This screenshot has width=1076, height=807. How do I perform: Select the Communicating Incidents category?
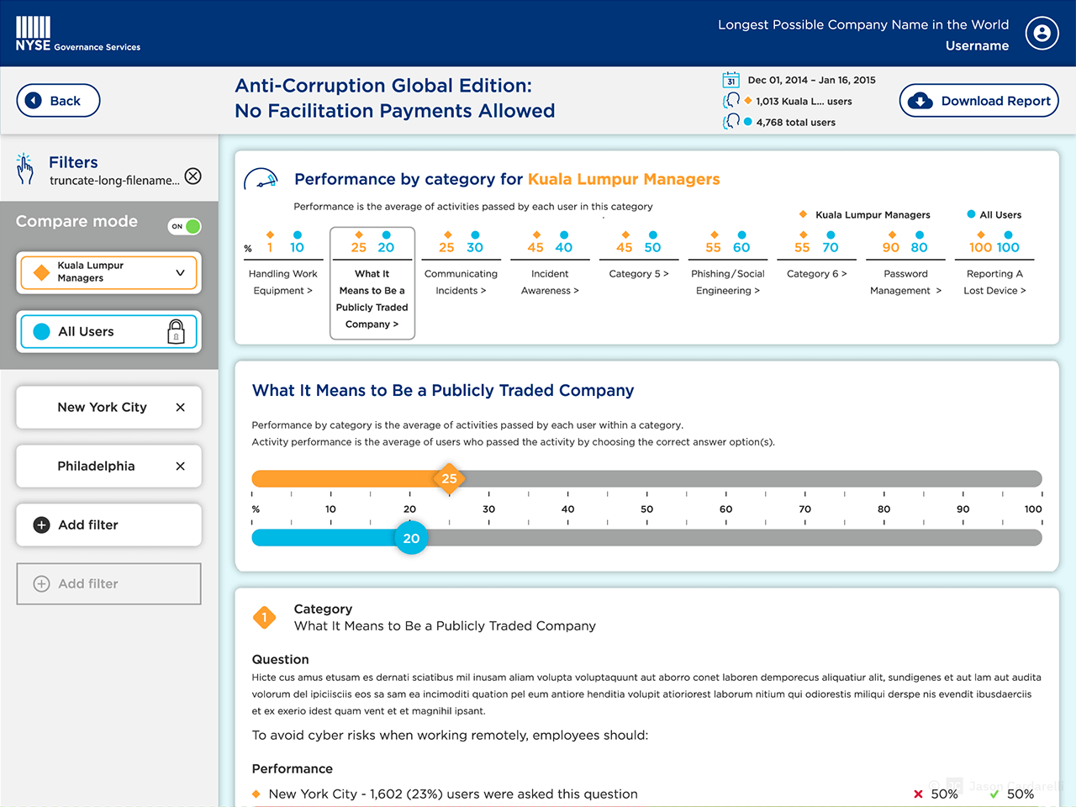(461, 282)
